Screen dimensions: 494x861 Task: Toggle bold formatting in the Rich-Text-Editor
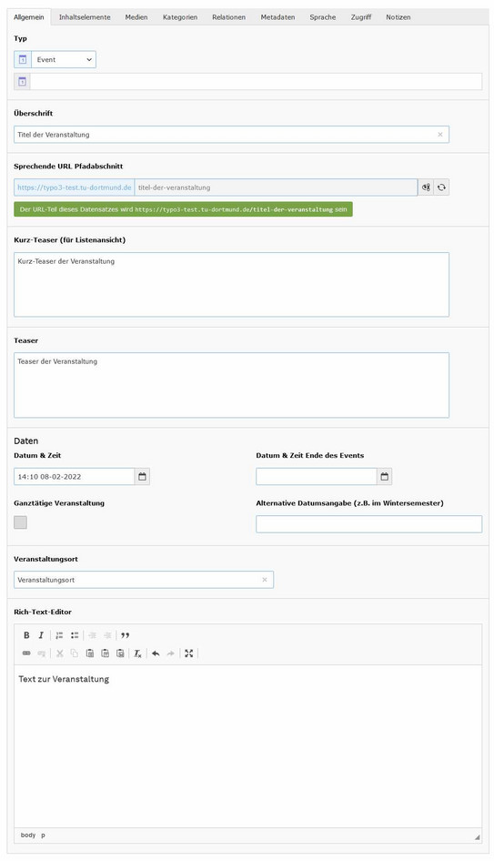26,635
